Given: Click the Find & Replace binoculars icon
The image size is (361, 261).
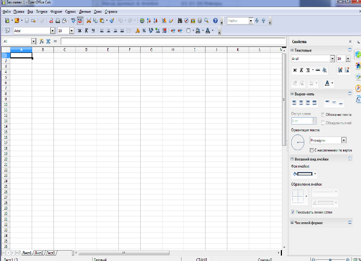Looking at the screenshot, I should click(180, 21).
